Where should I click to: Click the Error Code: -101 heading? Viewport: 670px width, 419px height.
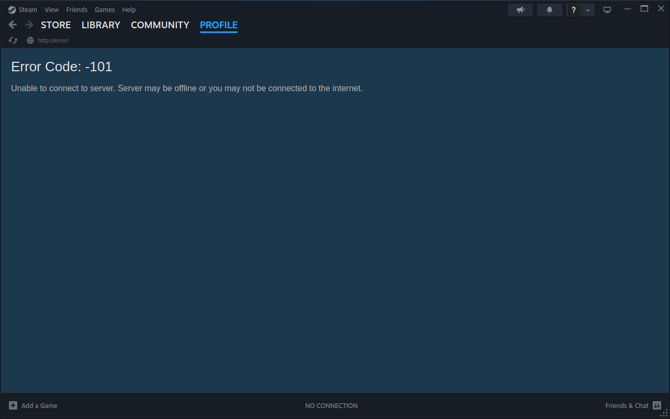62,67
